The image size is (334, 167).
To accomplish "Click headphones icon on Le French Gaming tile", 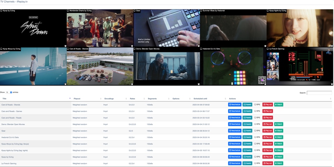I will pyautogui.click(x=268, y=49).
